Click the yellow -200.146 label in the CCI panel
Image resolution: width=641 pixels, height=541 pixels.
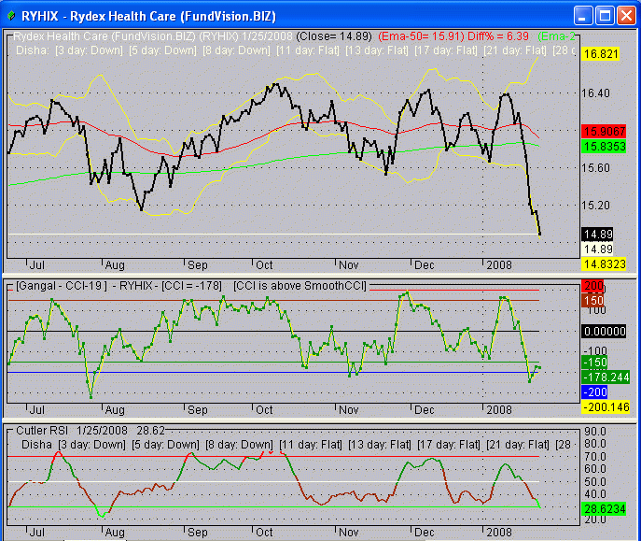pos(606,406)
